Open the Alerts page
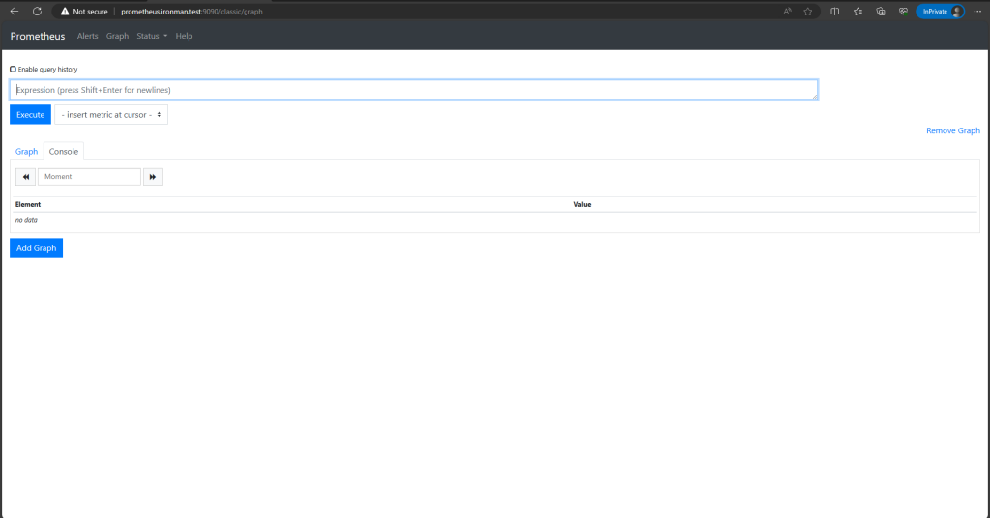Screen dimensions: 990x518 [x=87, y=36]
